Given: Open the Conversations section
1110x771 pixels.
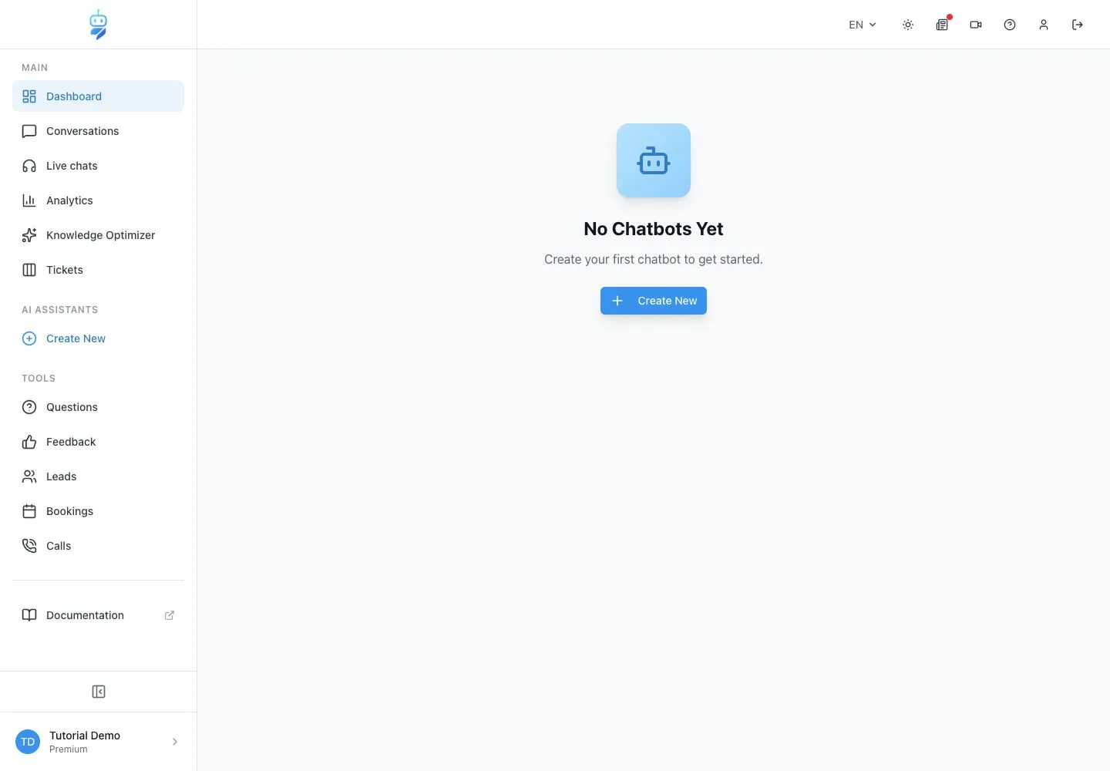Looking at the screenshot, I should coord(98,131).
